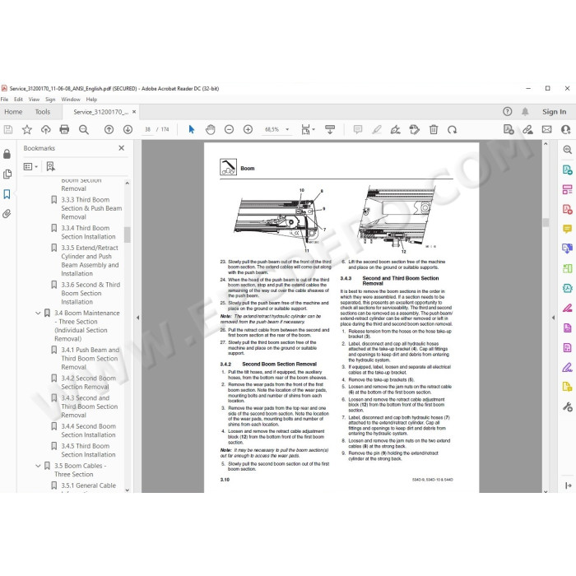Click the security lock icon
The height and width of the screenshot is (576, 576).
tap(7, 154)
